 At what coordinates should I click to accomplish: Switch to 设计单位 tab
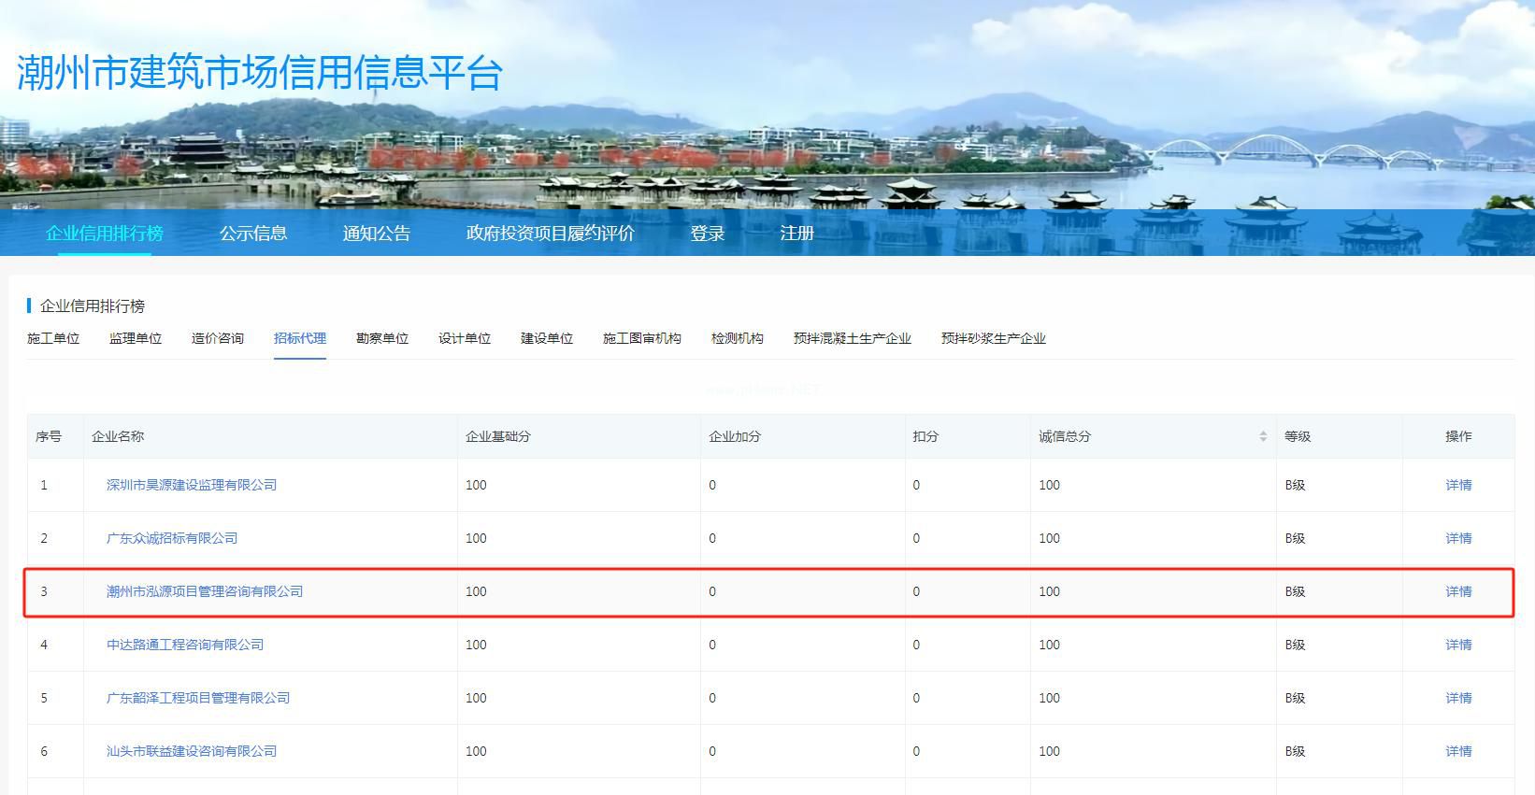pyautogui.click(x=465, y=338)
